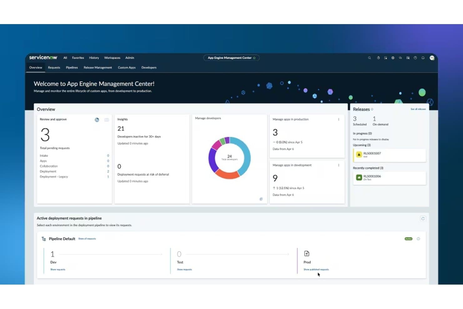463x309 pixels.
Task: Open the search magnifier in header
Action: (x=369, y=58)
